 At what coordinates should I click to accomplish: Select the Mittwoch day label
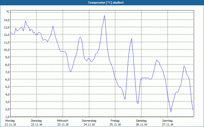click(x=63, y=121)
